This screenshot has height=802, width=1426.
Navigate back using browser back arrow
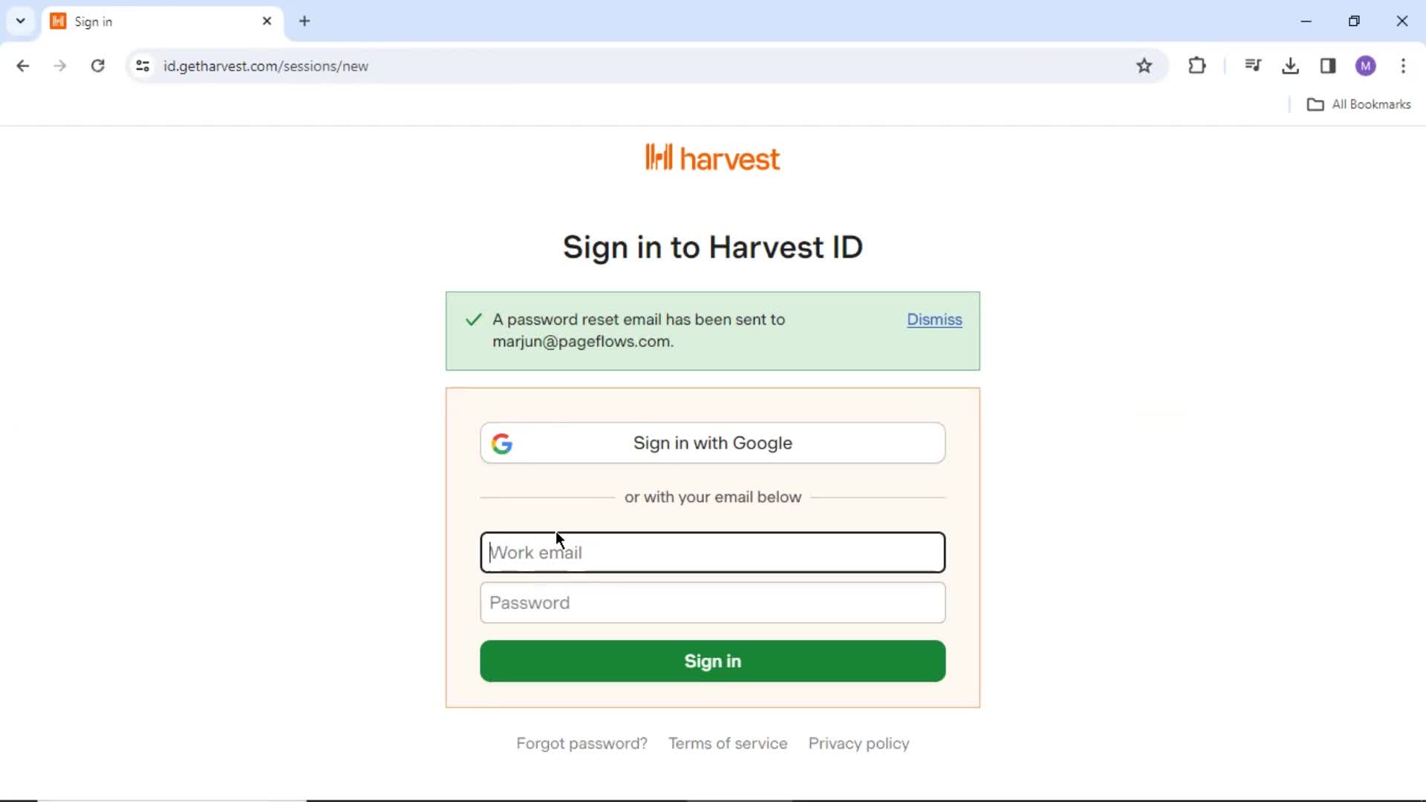click(22, 65)
